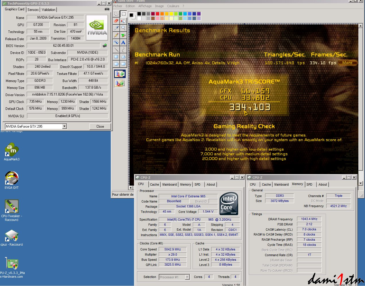This screenshot has height=286, width=365.
Task: Enable transparent selection mode in Paint toolbox
Action: tap(120, 83)
